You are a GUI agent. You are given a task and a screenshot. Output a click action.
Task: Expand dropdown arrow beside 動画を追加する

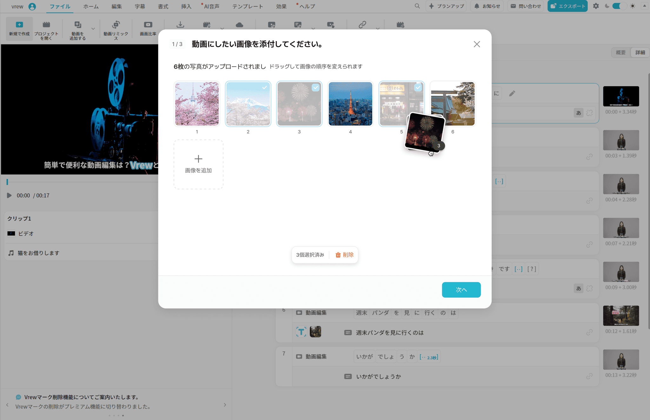[93, 29]
